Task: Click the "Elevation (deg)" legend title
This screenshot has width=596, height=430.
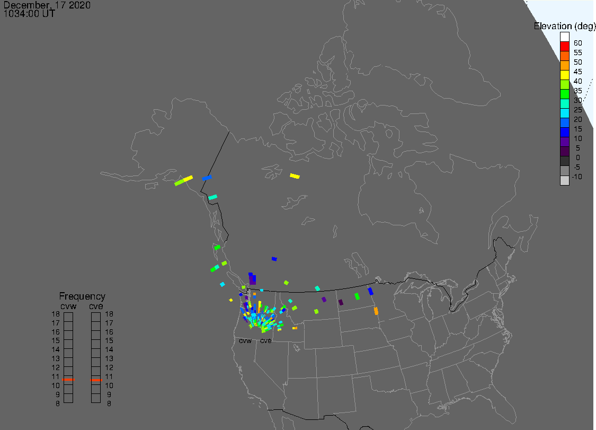Action: [564, 26]
